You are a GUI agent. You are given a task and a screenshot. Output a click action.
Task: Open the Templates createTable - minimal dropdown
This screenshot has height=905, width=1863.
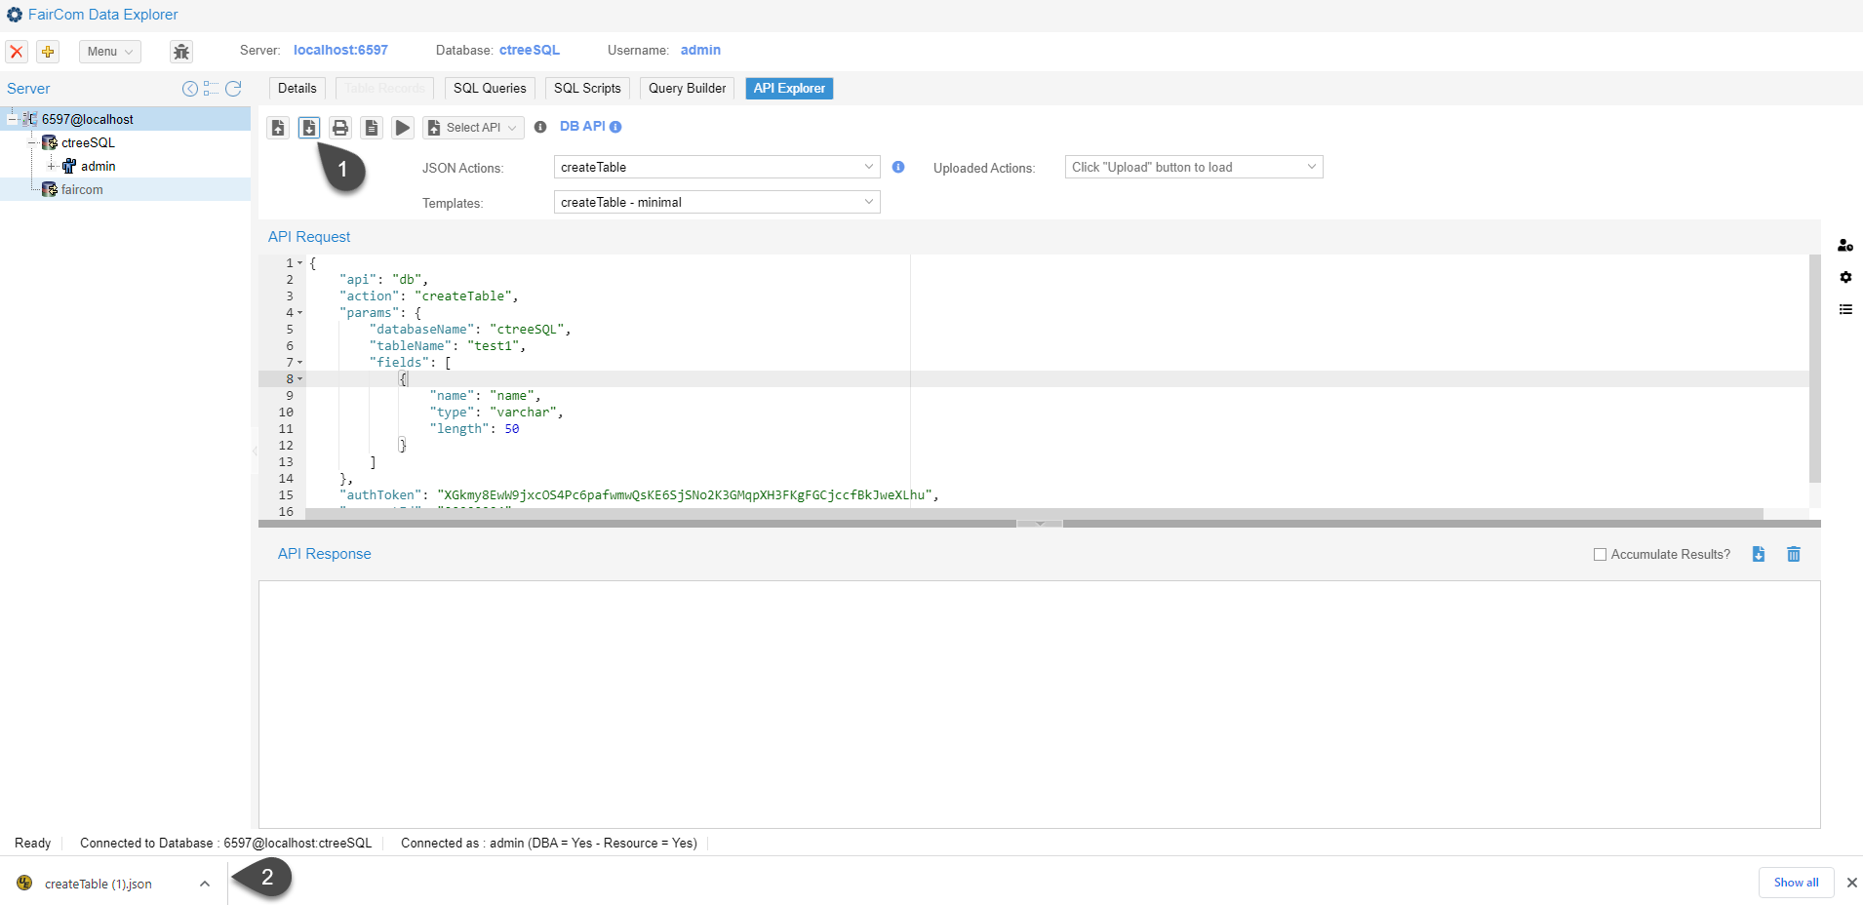tap(717, 202)
